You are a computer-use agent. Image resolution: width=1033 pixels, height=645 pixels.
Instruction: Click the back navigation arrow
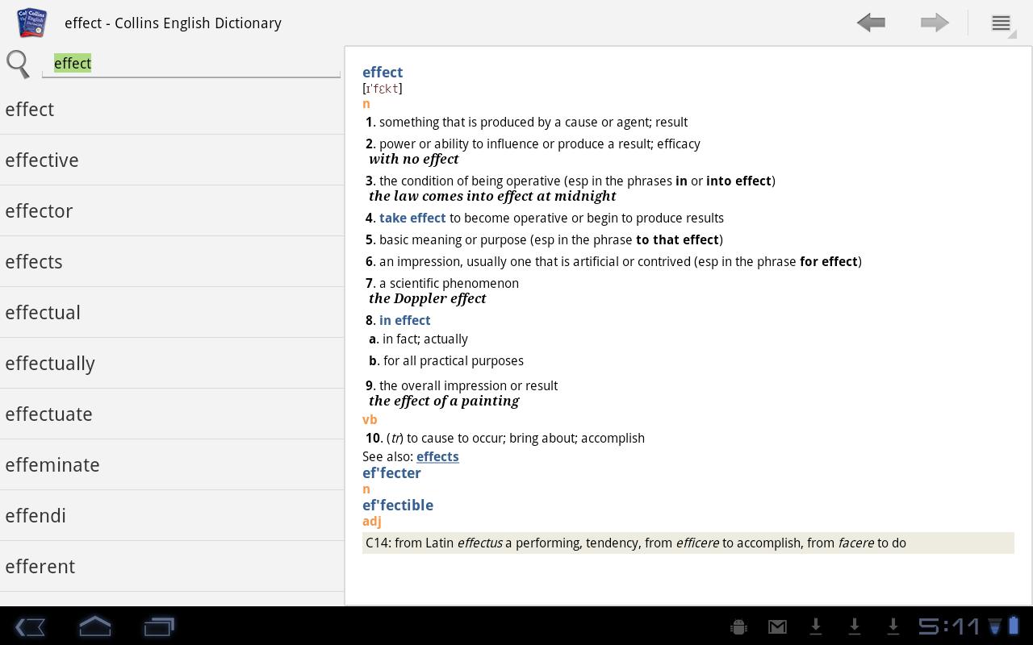pos(871,23)
